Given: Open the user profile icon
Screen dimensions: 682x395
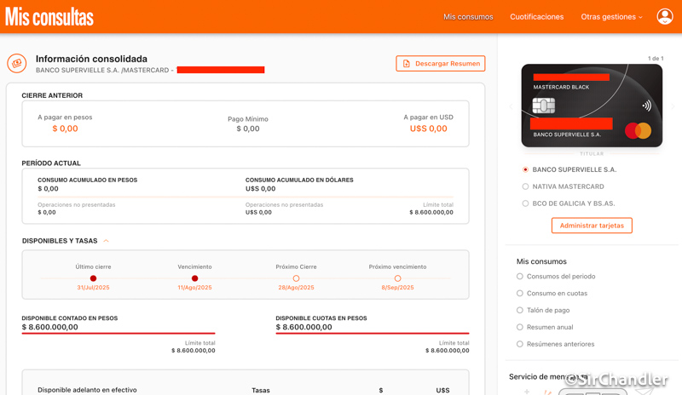Looking at the screenshot, I should (x=664, y=16).
